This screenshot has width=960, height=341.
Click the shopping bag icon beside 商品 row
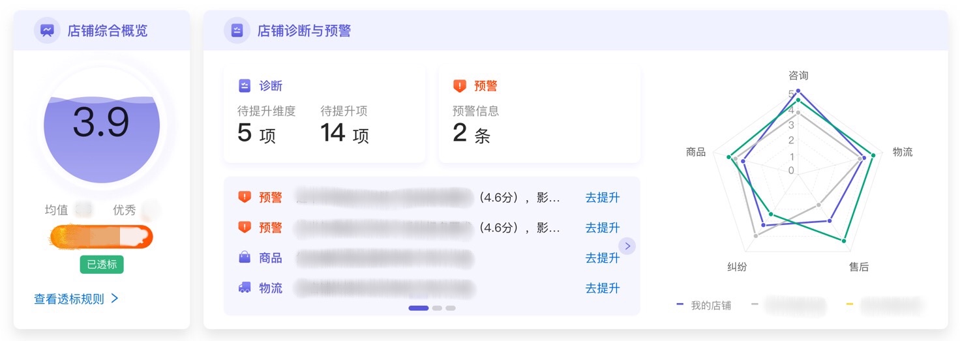tap(245, 258)
